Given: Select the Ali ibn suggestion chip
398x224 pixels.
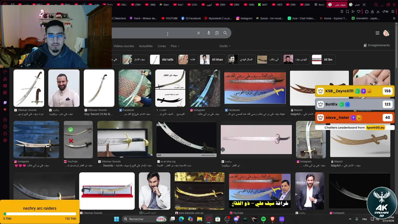Looking at the screenshot, I should coord(323,59).
